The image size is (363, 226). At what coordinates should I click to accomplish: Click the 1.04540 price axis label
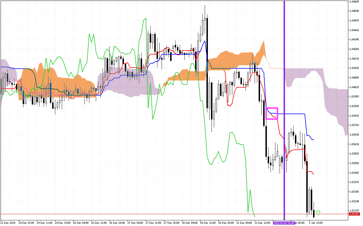(354, 11)
